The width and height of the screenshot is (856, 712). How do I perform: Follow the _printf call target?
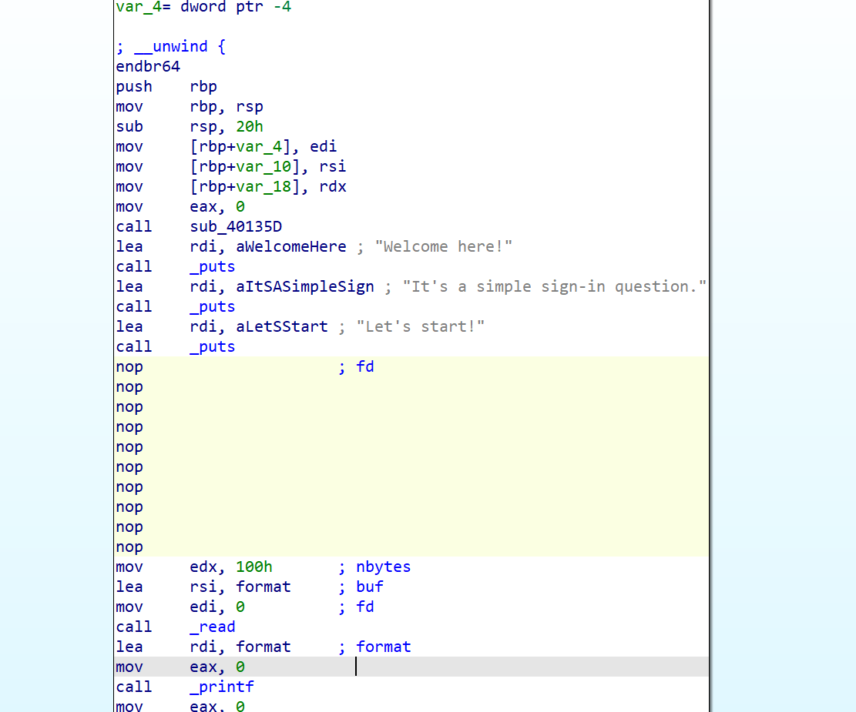click(222, 687)
